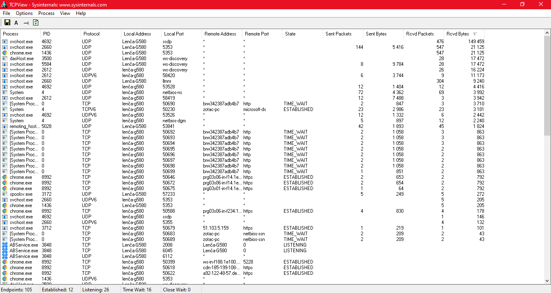Open the Process menu

(x=46, y=13)
